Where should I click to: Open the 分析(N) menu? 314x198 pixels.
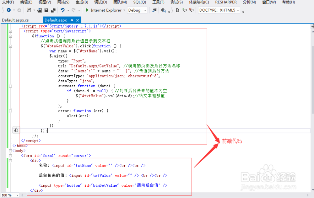click(x=249, y=2)
